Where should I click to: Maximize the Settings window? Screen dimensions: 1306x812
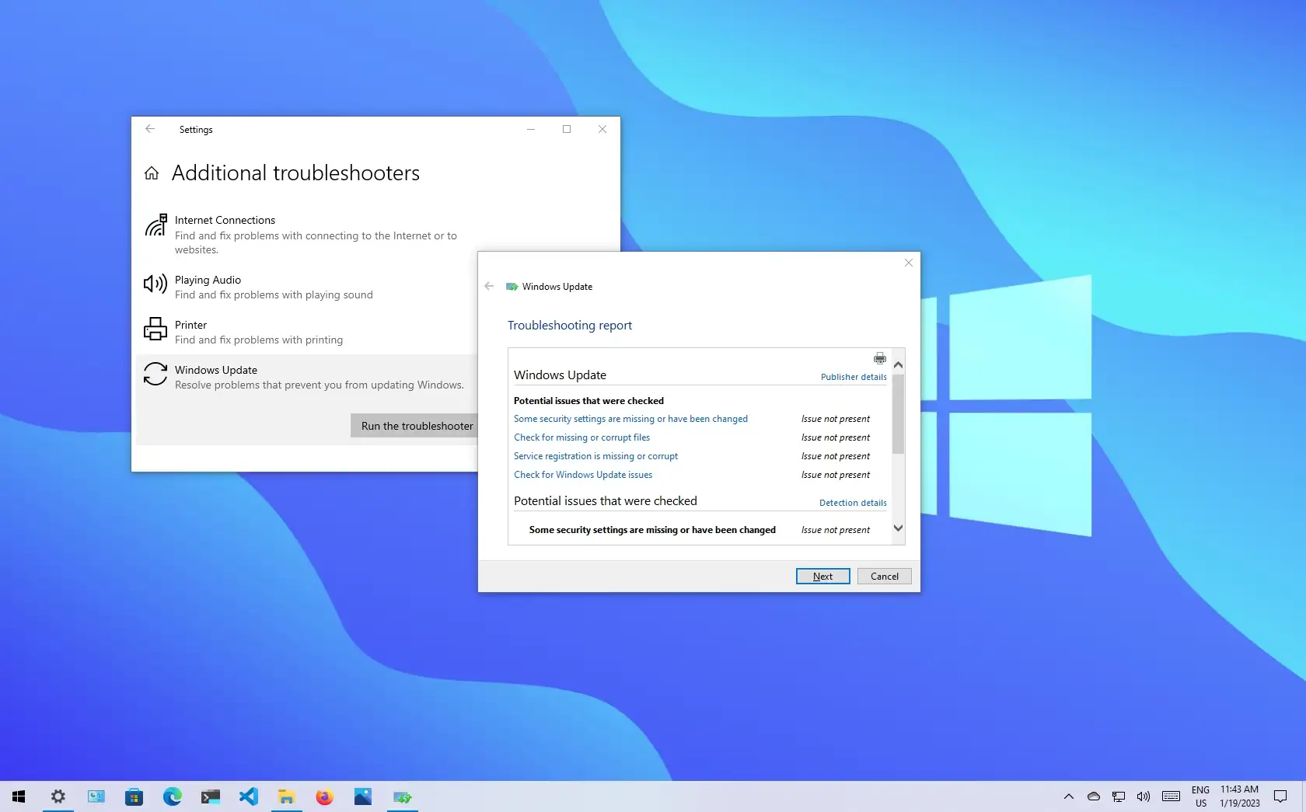point(567,129)
